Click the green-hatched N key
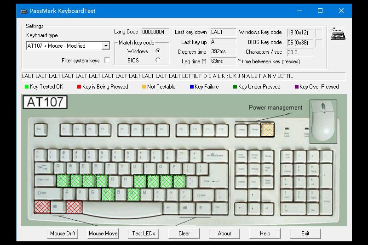368x245 pixels. tap(134, 195)
